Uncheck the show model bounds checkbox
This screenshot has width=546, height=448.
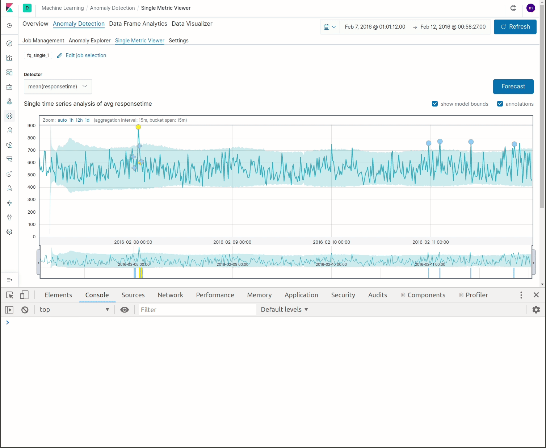[x=434, y=104]
